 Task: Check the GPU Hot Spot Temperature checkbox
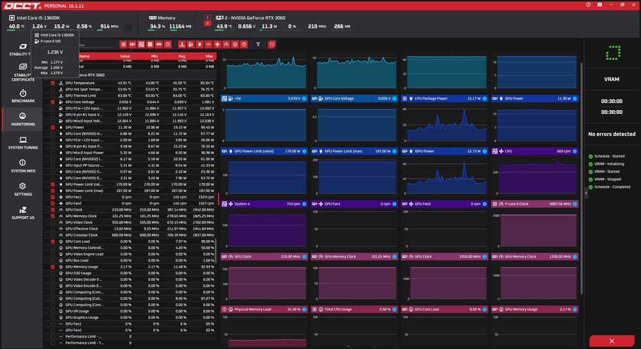[x=53, y=90]
